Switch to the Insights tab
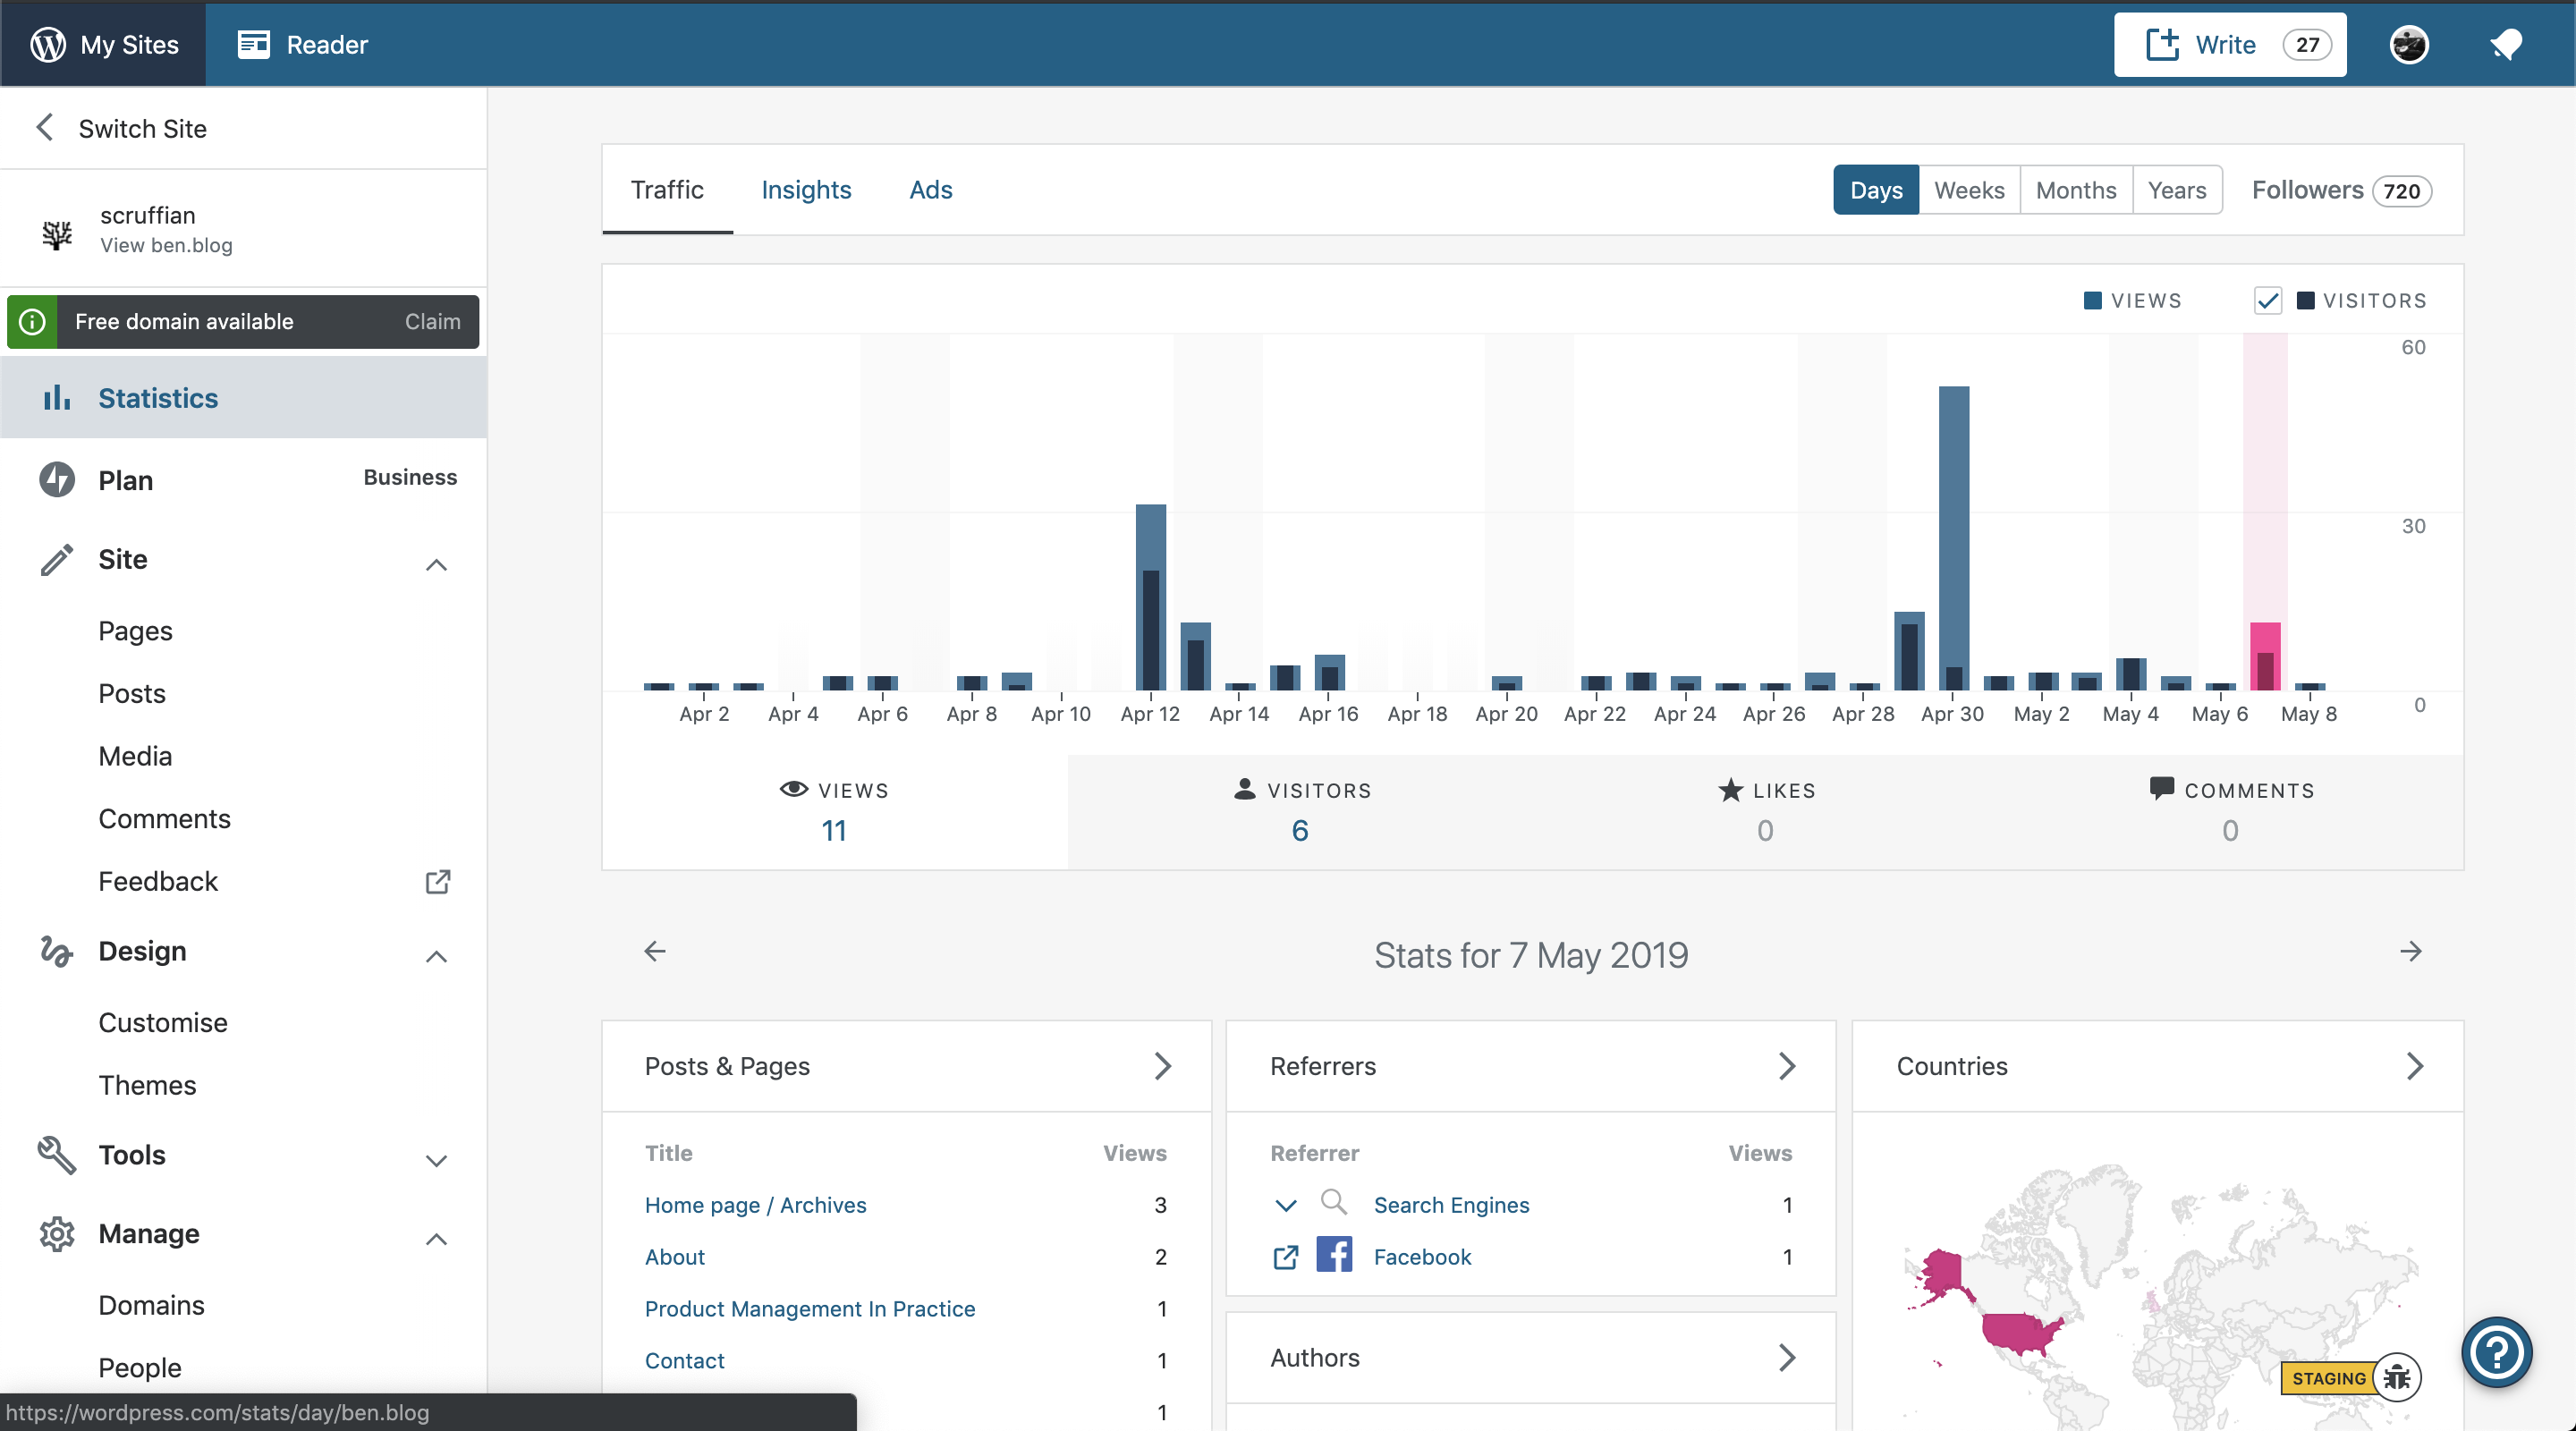Screen dimensions: 2576x1431 tap(806, 189)
